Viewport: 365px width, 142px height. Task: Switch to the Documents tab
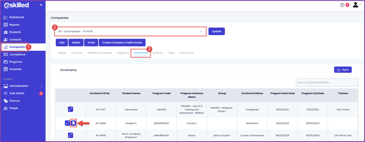pyautogui.click(x=187, y=53)
